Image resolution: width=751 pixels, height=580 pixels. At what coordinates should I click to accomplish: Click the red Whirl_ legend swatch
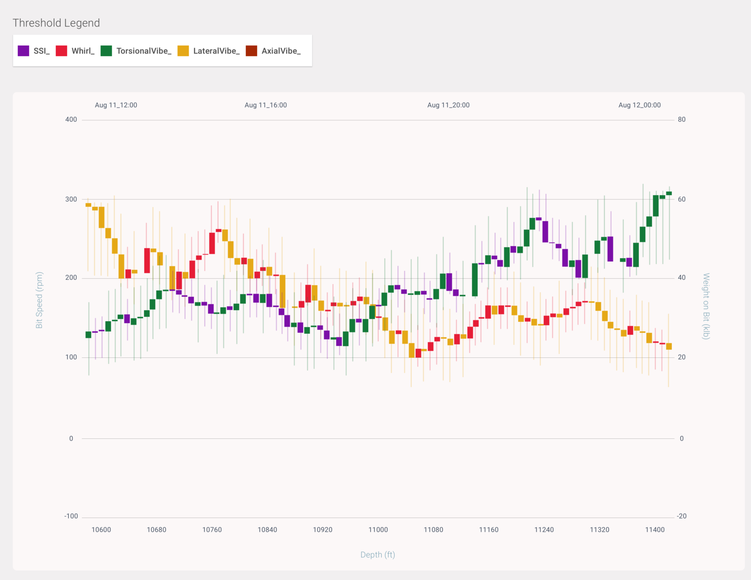61,51
